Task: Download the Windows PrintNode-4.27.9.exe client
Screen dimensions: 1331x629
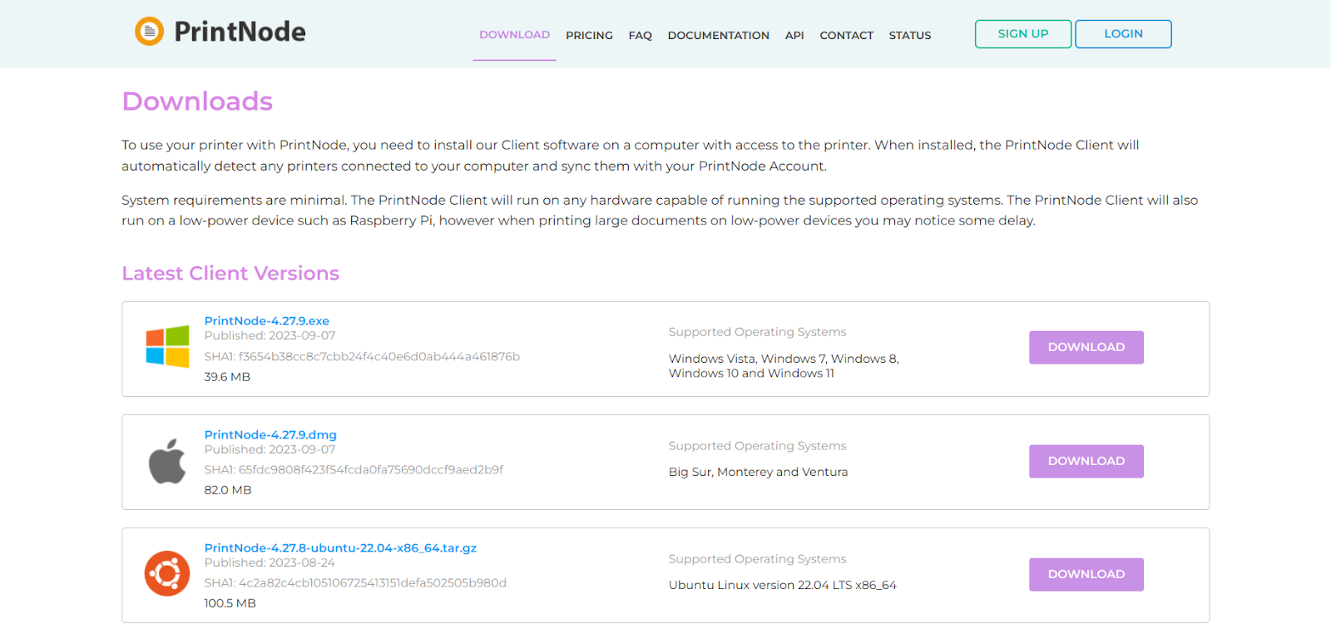Action: point(1086,348)
